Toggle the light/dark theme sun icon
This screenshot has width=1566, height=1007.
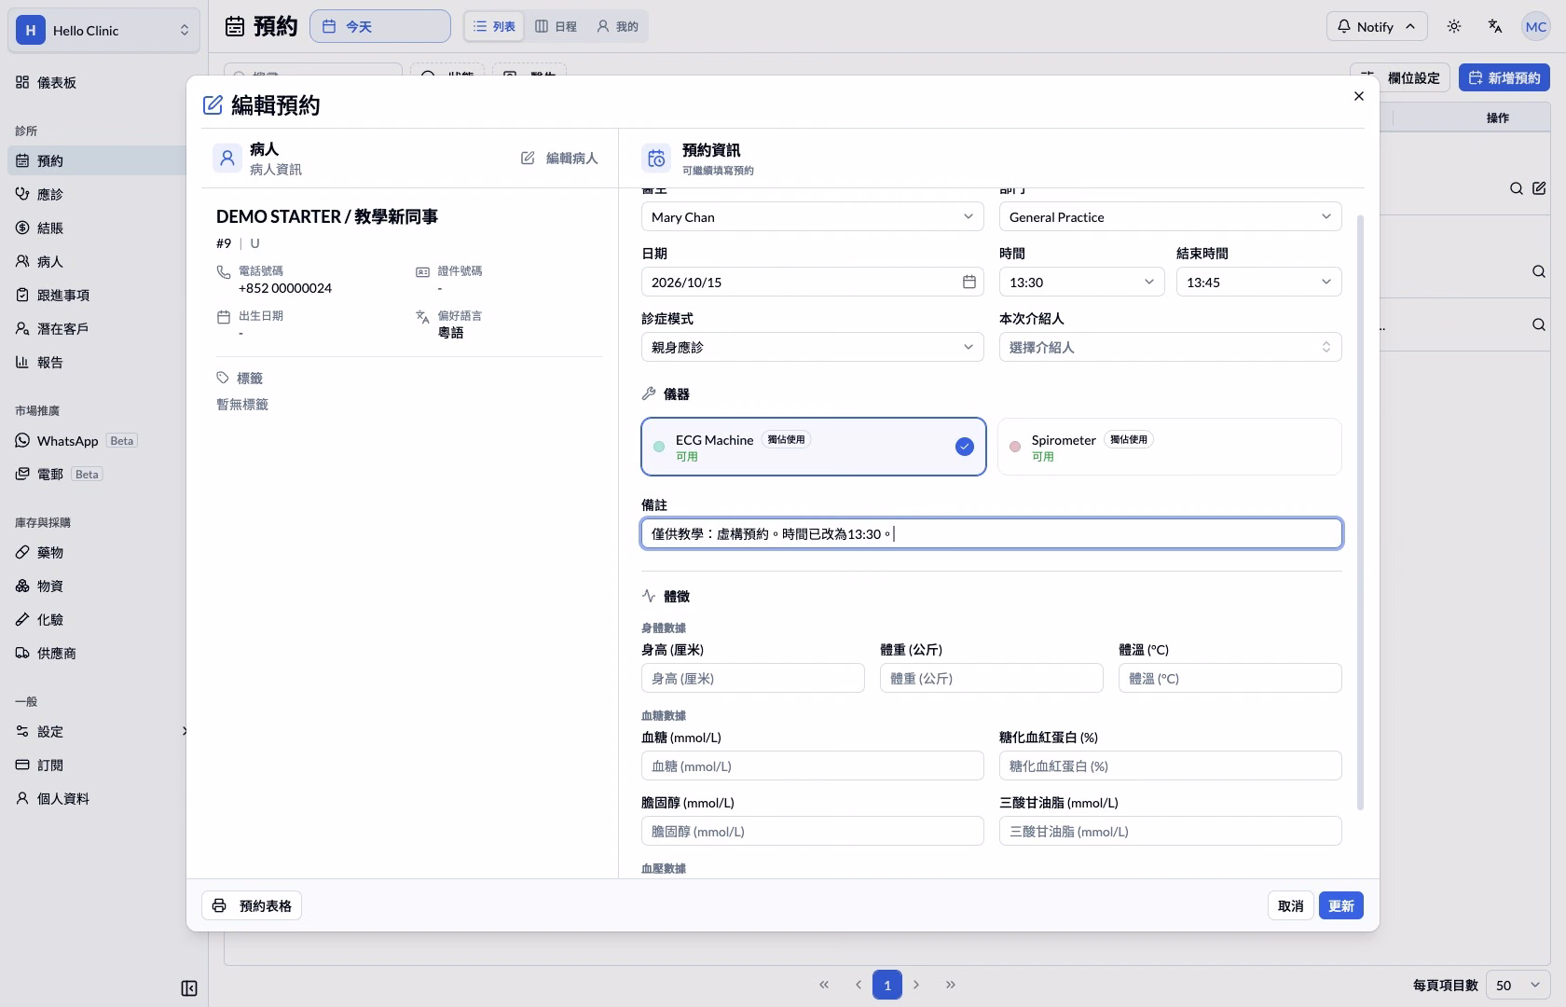coord(1454,26)
